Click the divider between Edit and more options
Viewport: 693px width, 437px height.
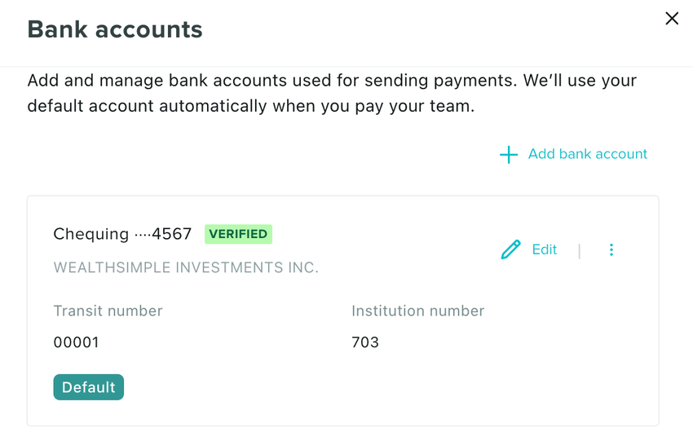[x=580, y=251]
